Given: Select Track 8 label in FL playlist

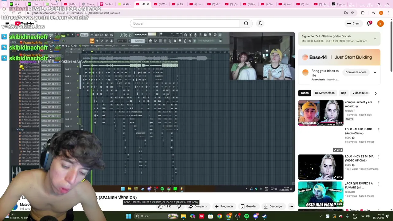Looking at the screenshot, I should pyautogui.click(x=68, y=105).
